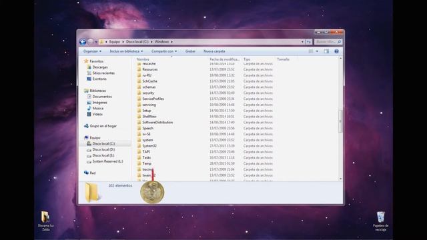Select the Setup folder icon
This screenshot has height=240, width=427.
[139, 111]
